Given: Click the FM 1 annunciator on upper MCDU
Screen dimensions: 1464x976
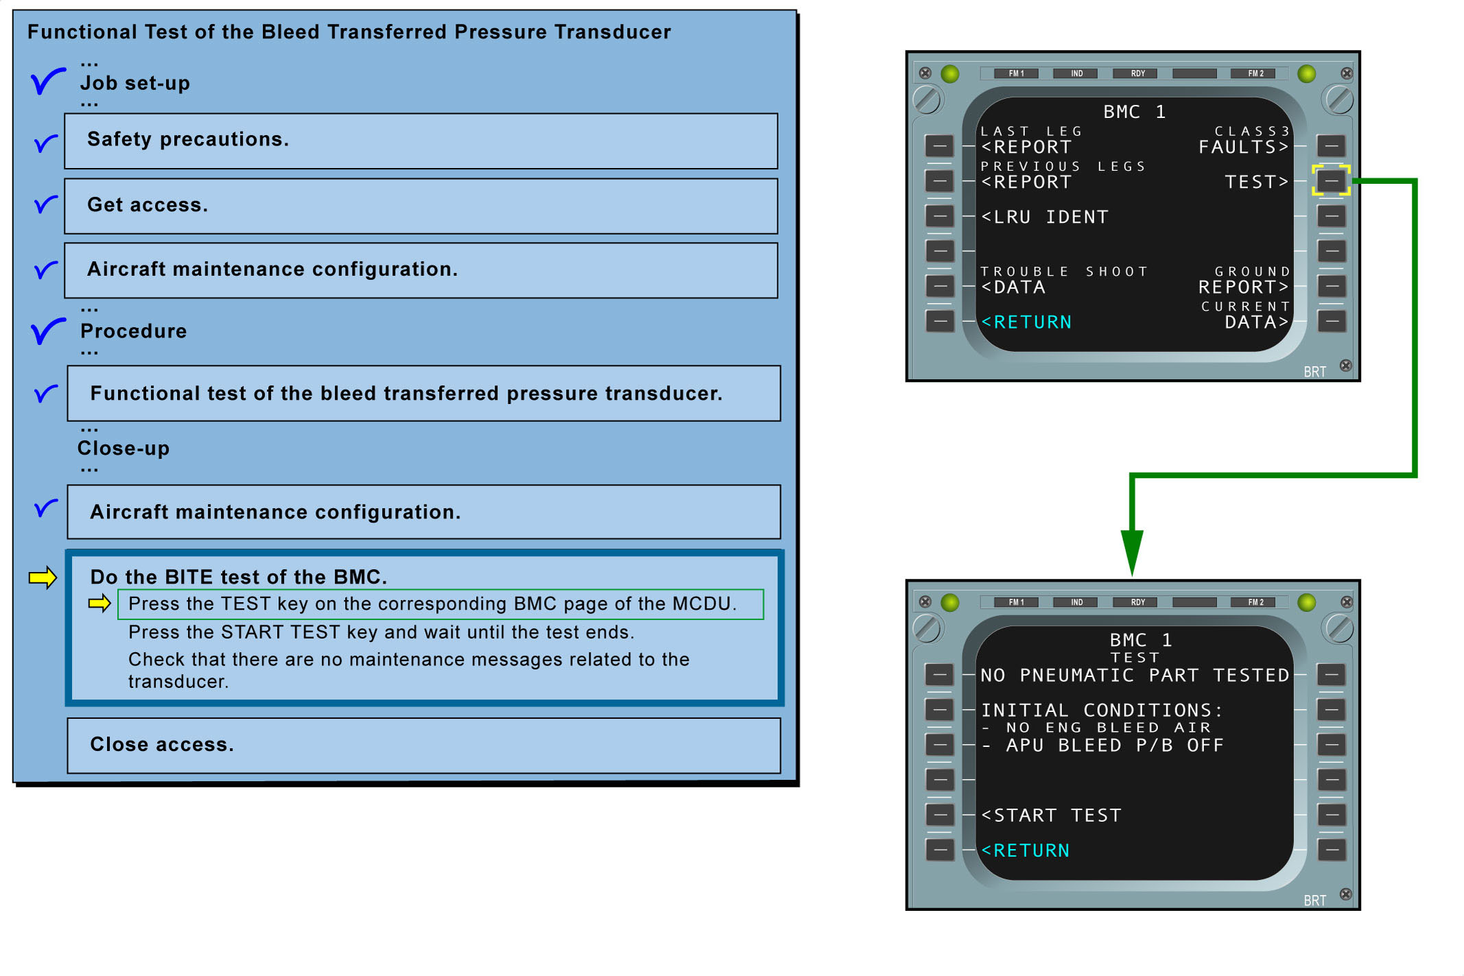Looking at the screenshot, I should tap(1016, 73).
